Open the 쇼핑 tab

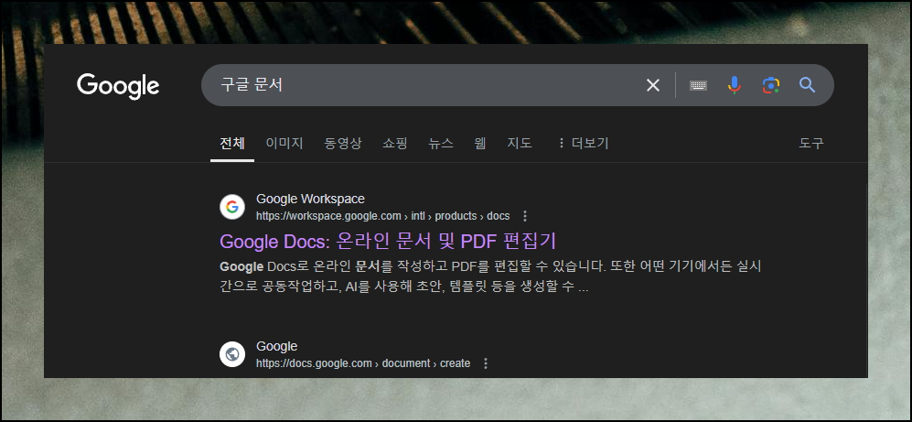(395, 143)
